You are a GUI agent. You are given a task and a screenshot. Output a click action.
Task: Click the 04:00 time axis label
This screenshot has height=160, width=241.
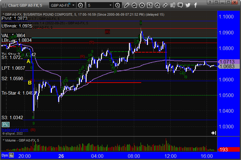click(x=97, y=156)
